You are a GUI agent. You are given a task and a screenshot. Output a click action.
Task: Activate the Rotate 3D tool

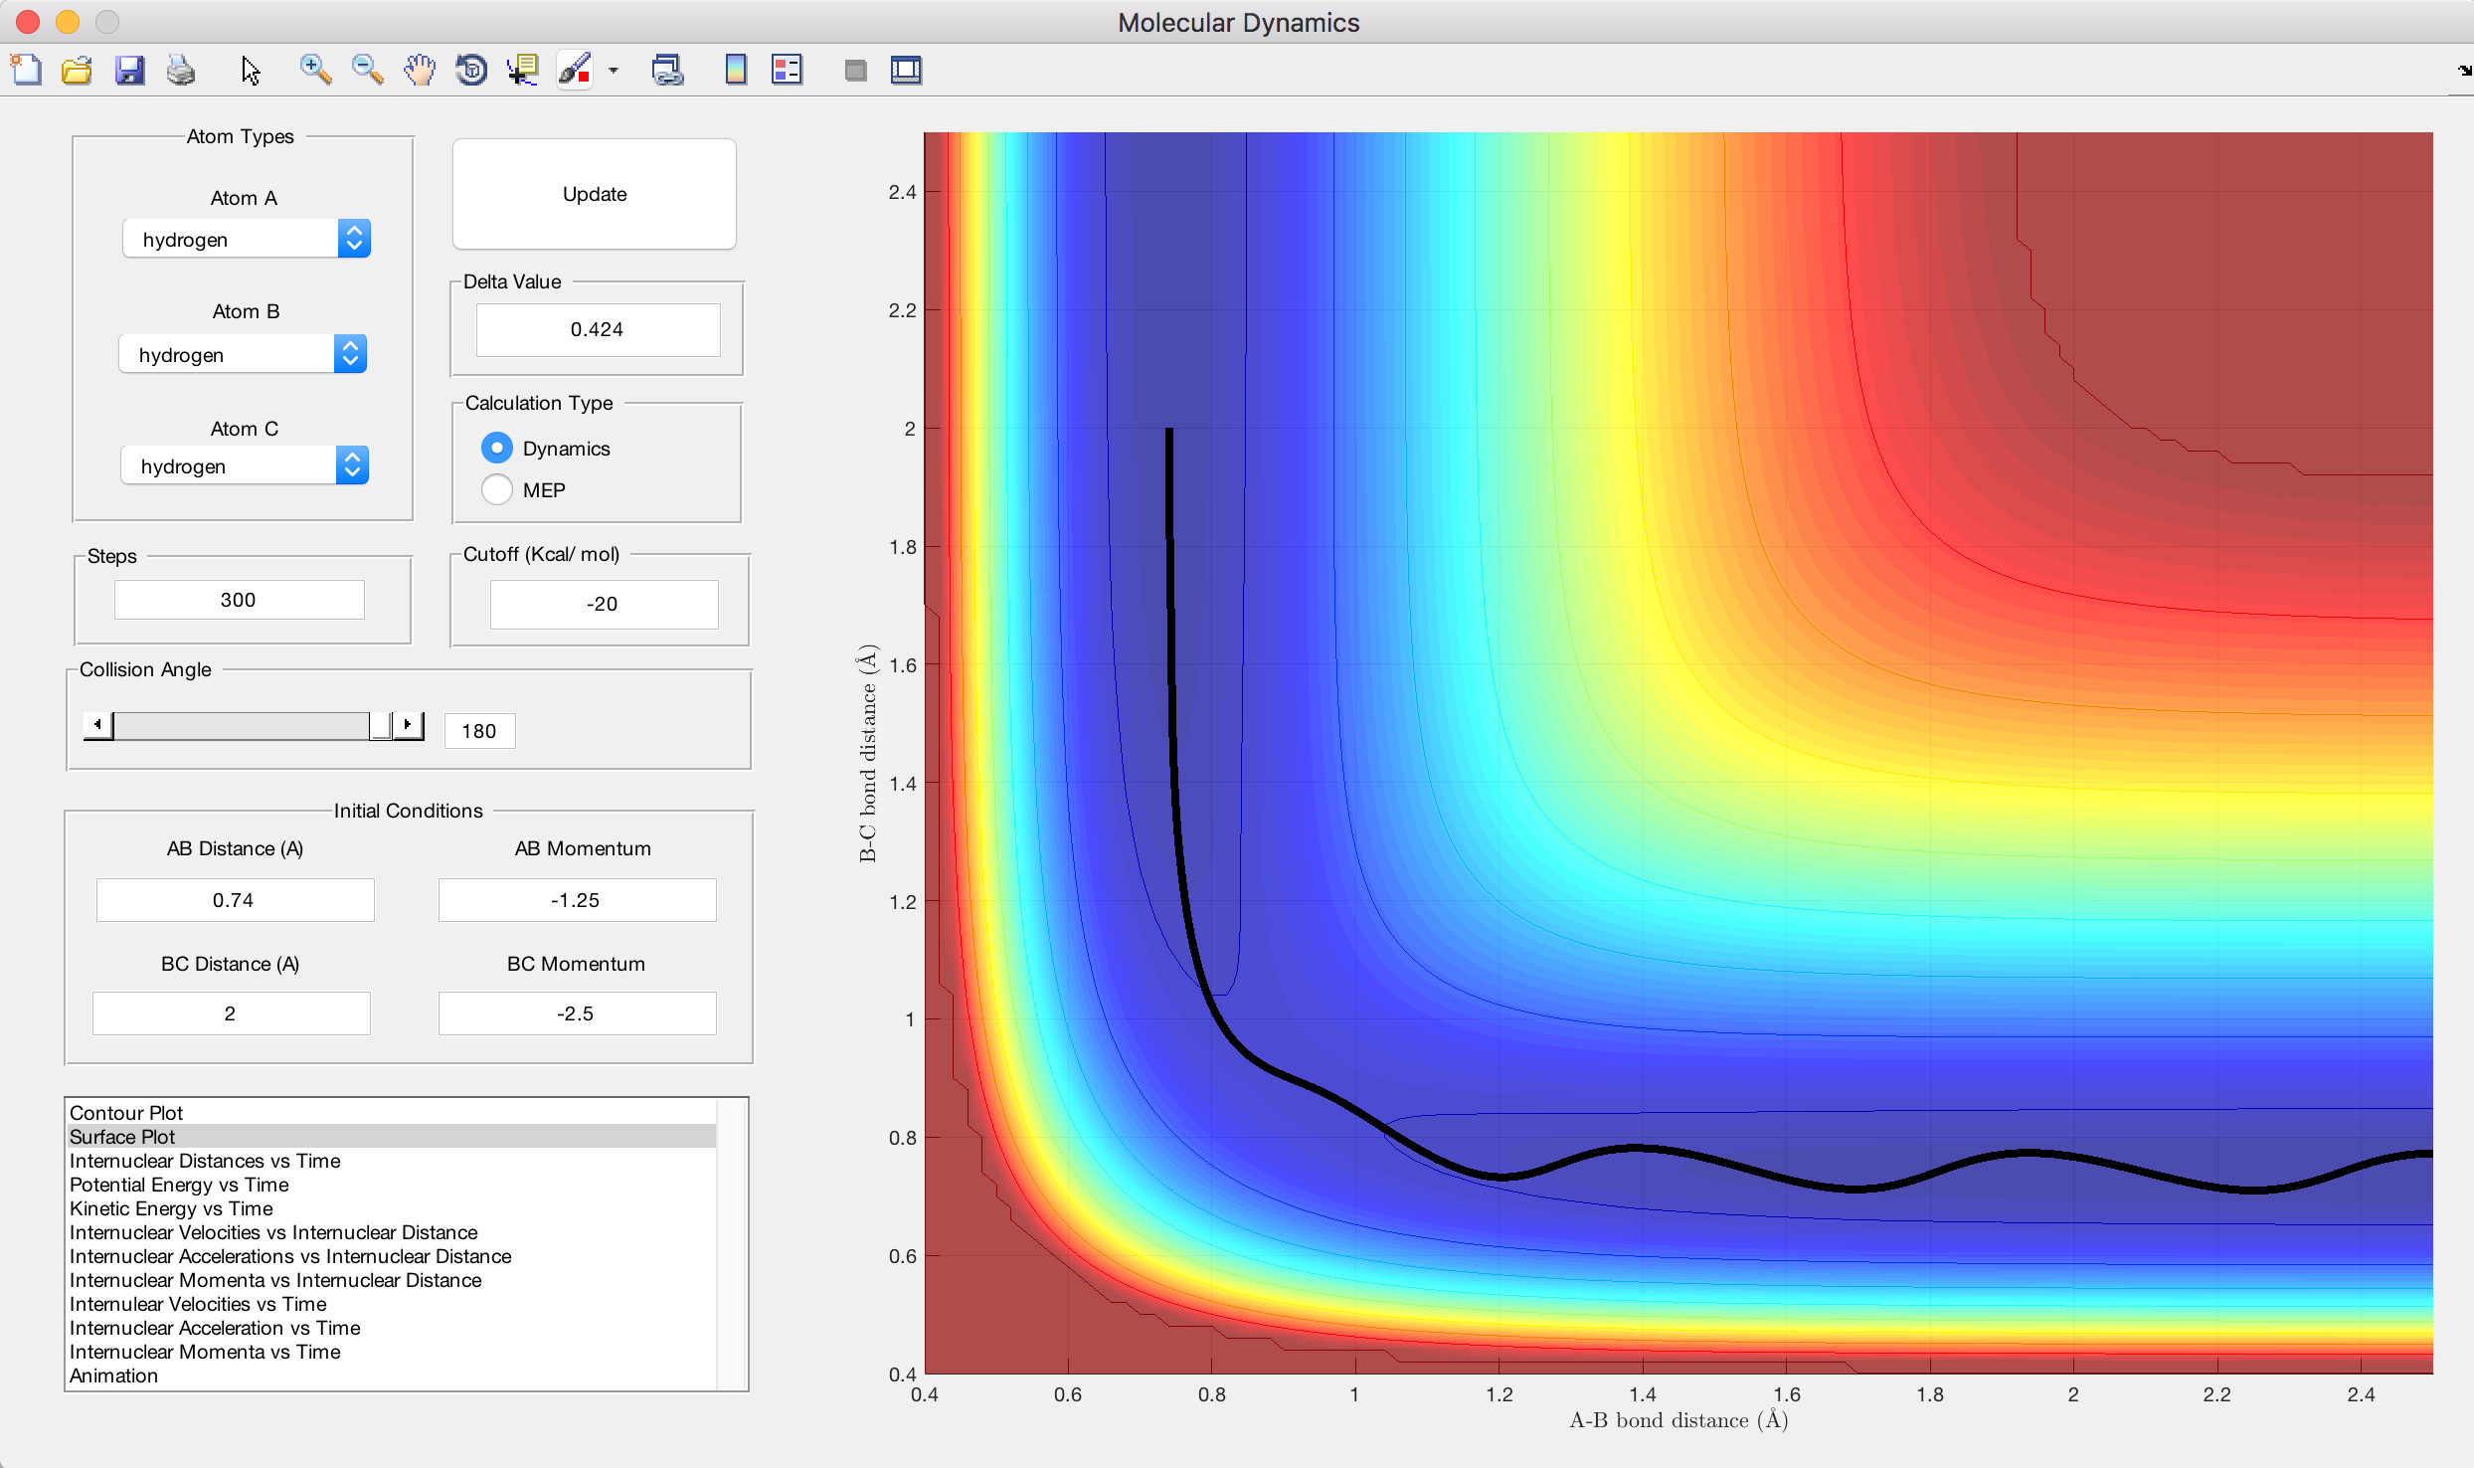(x=471, y=70)
